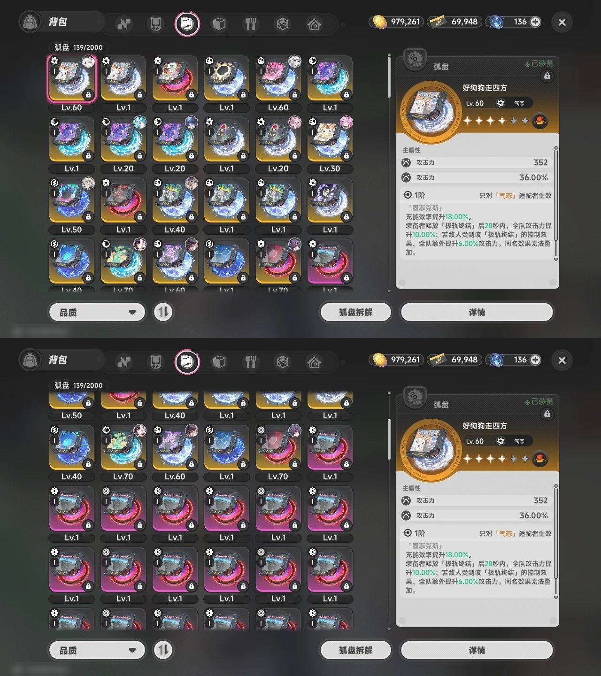Click the gold coin icon beside lower 979,261
The image size is (601, 676).
pyautogui.click(x=379, y=360)
